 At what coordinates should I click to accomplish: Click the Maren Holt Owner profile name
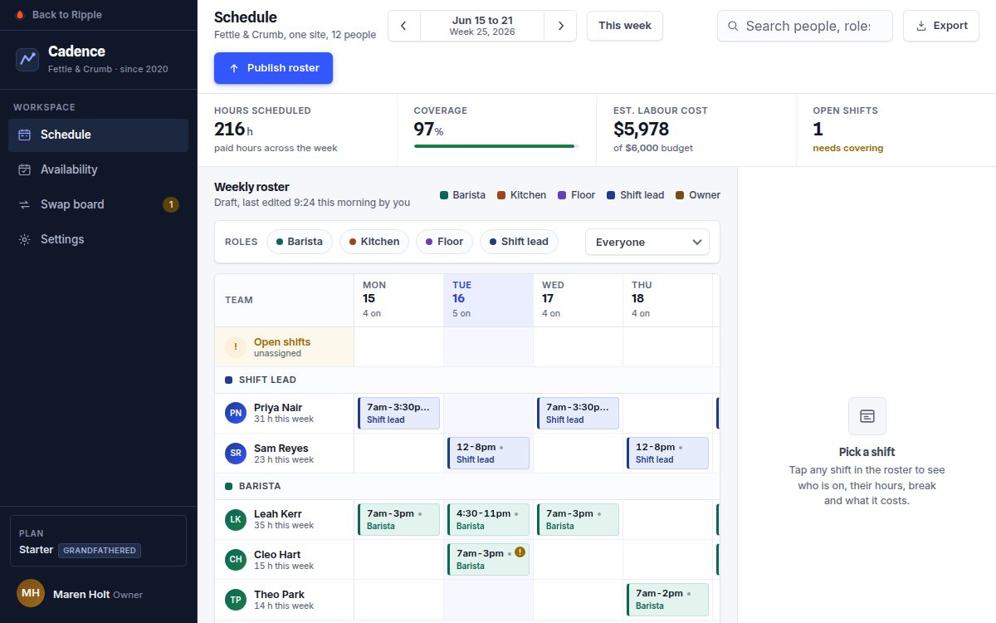pyautogui.click(x=98, y=594)
